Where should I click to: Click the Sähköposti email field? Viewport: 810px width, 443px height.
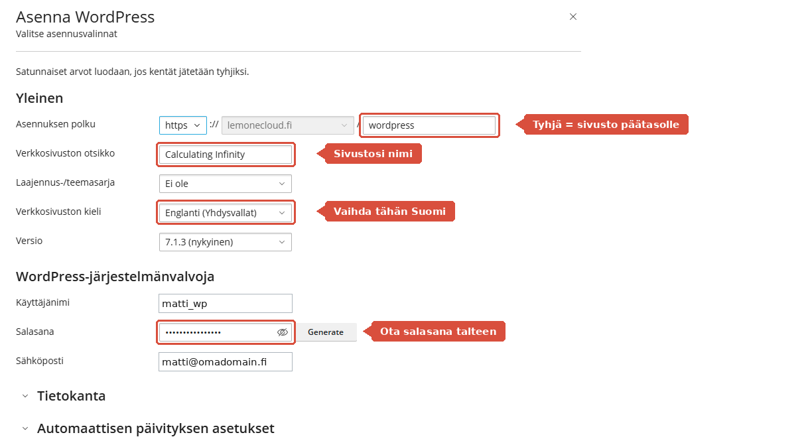tap(226, 361)
